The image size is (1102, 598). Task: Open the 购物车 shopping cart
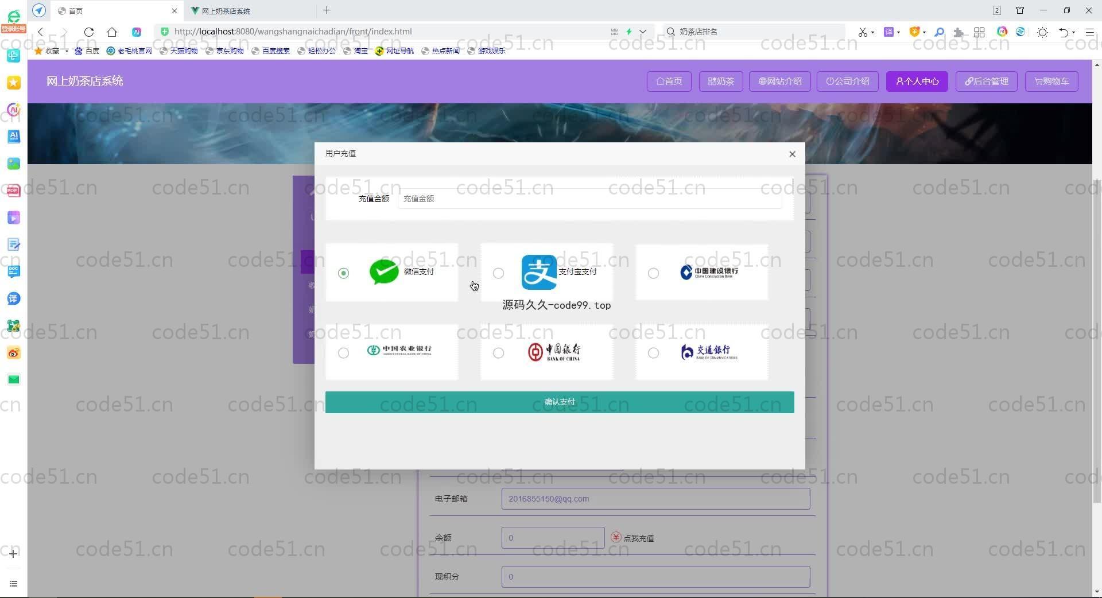pyautogui.click(x=1051, y=81)
